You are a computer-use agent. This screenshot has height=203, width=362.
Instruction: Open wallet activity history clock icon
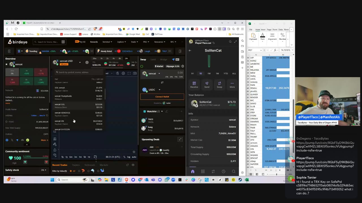[x=223, y=171]
